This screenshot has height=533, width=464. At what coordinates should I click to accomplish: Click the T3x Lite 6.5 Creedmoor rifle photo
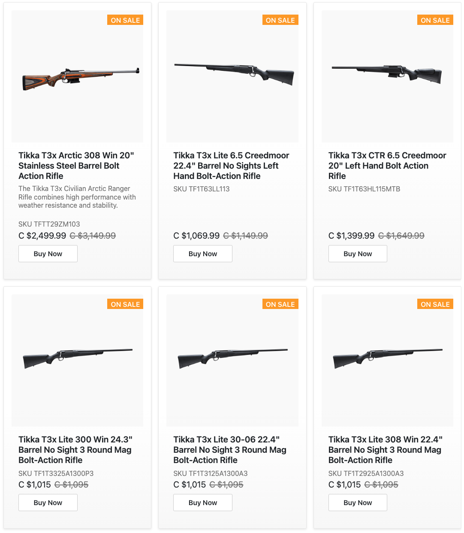coord(234,74)
